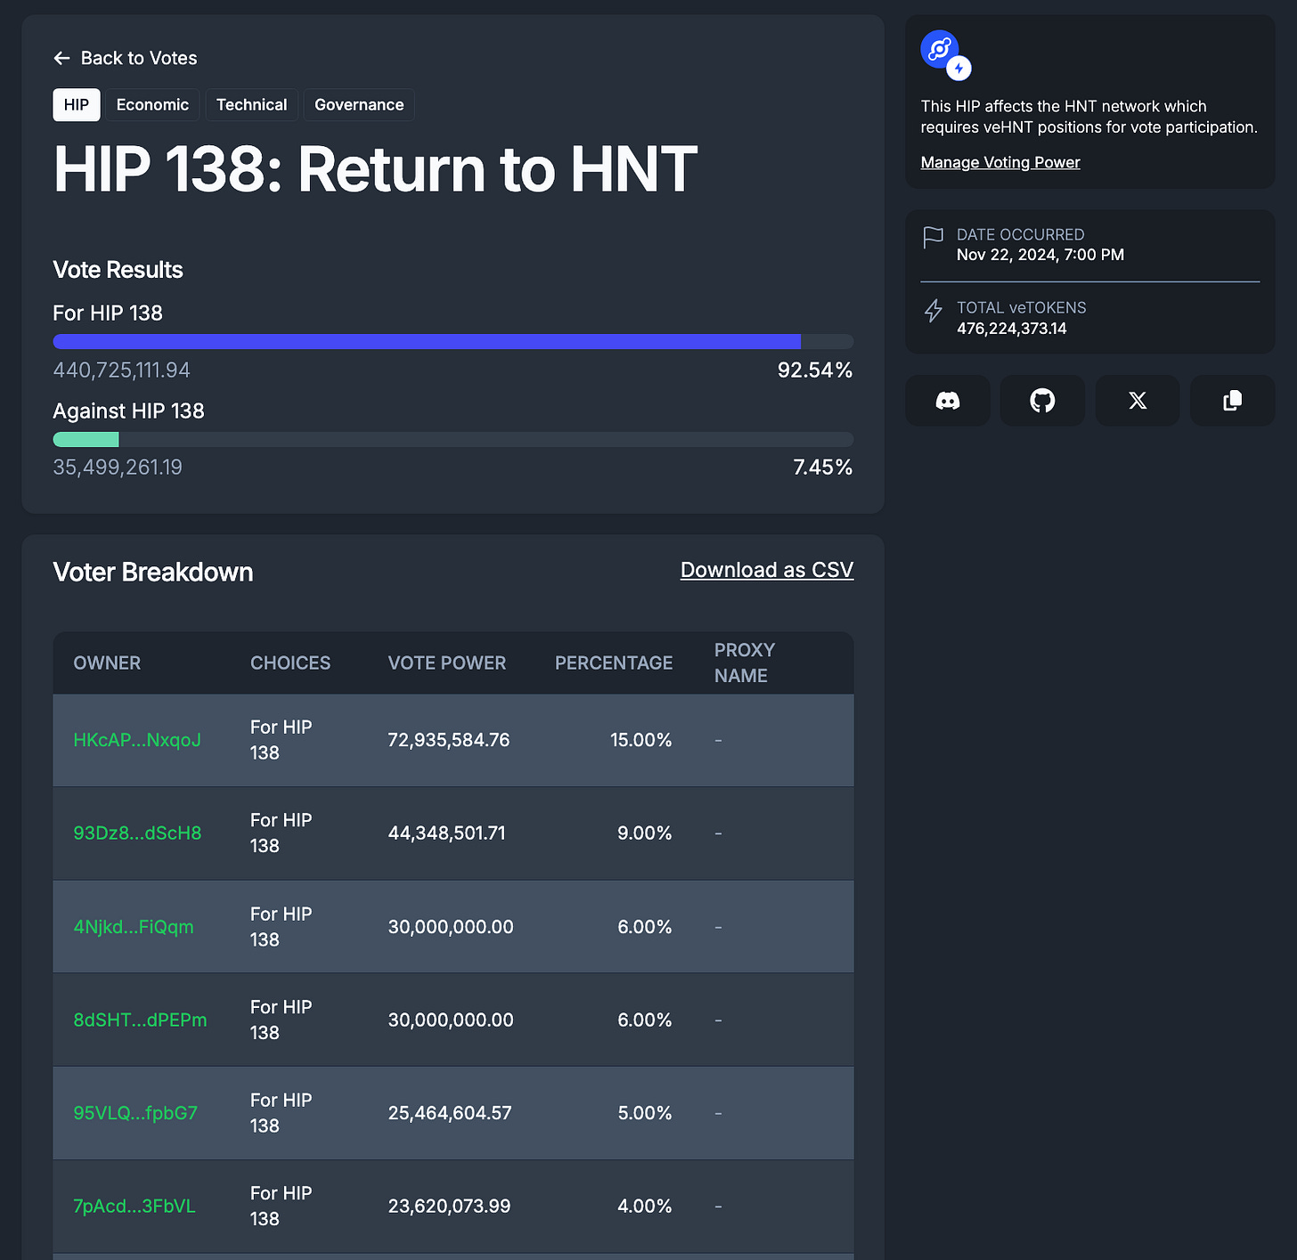Open owner 93Dz8...dScH8 address
This screenshot has width=1297, height=1260.
pyautogui.click(x=137, y=833)
